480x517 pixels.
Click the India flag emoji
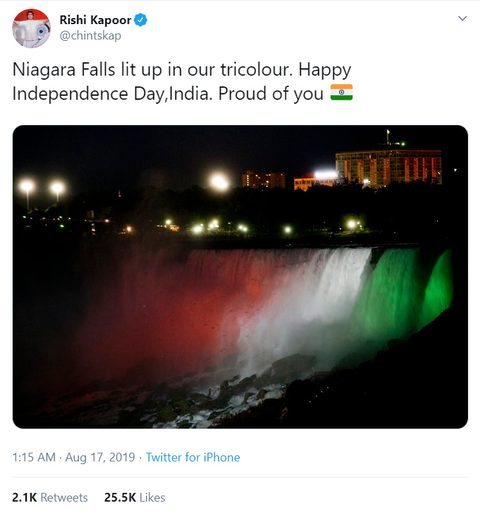341,92
